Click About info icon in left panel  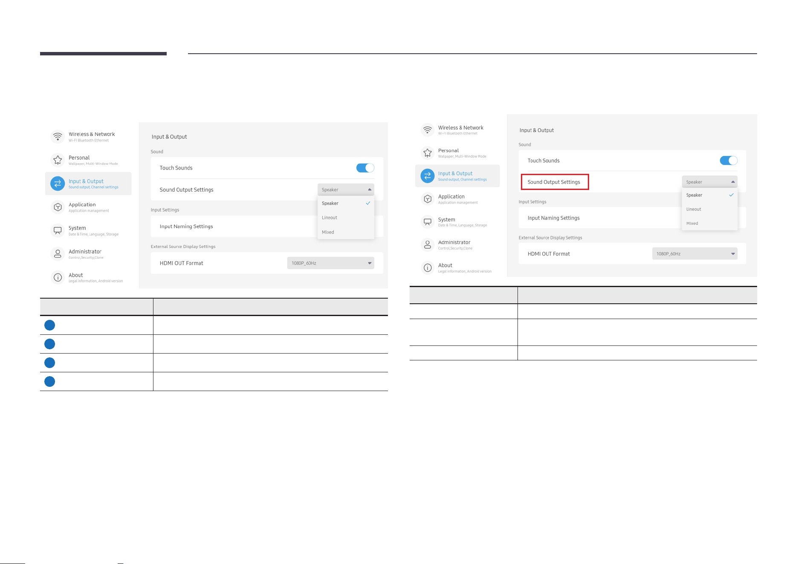(x=58, y=277)
